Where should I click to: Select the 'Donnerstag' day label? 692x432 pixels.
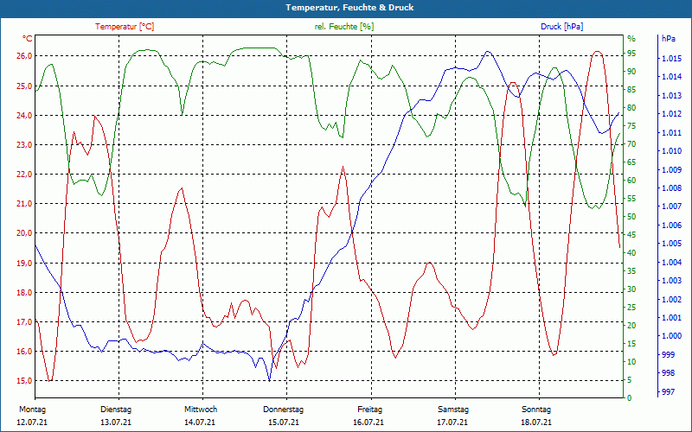click(284, 410)
